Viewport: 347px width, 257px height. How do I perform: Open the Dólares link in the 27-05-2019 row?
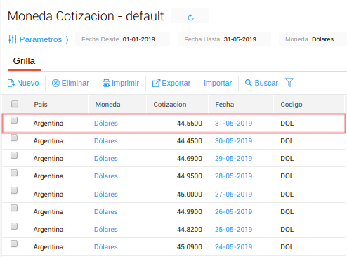[106, 195]
